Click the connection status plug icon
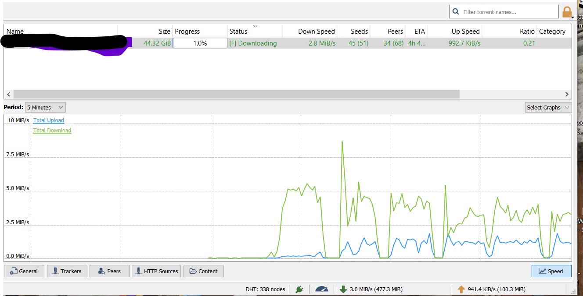This screenshot has height=296, width=583. coord(299,289)
